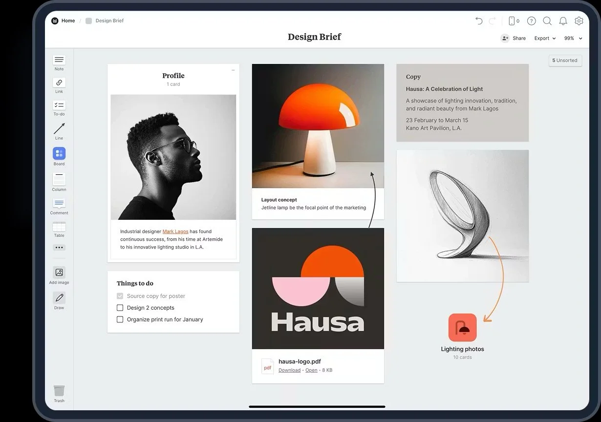Click '1 card' under Profile
The width and height of the screenshot is (601, 422).
coord(173,84)
